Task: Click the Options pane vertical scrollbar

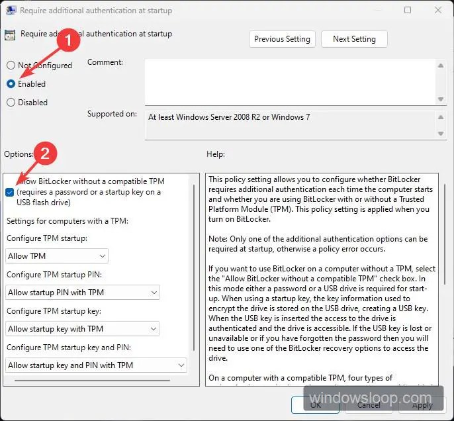Action: coord(194,268)
